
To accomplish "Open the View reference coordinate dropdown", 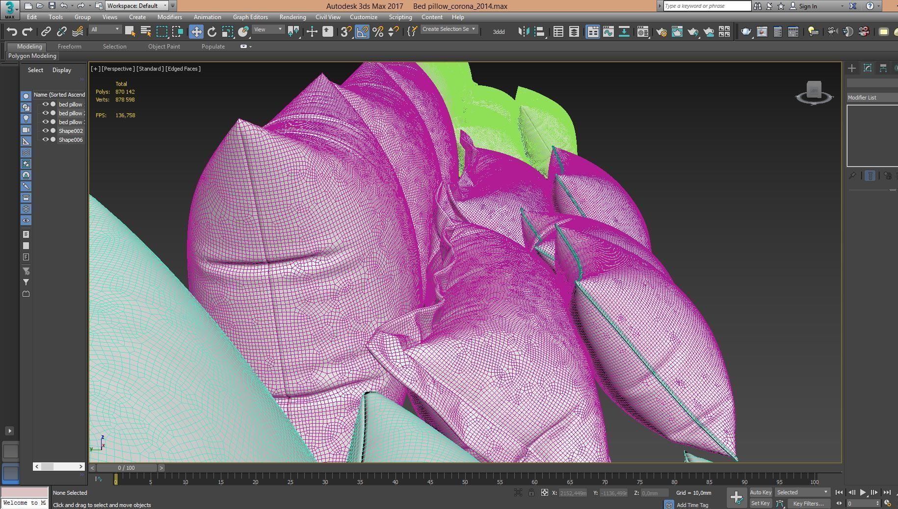I will pyautogui.click(x=268, y=29).
